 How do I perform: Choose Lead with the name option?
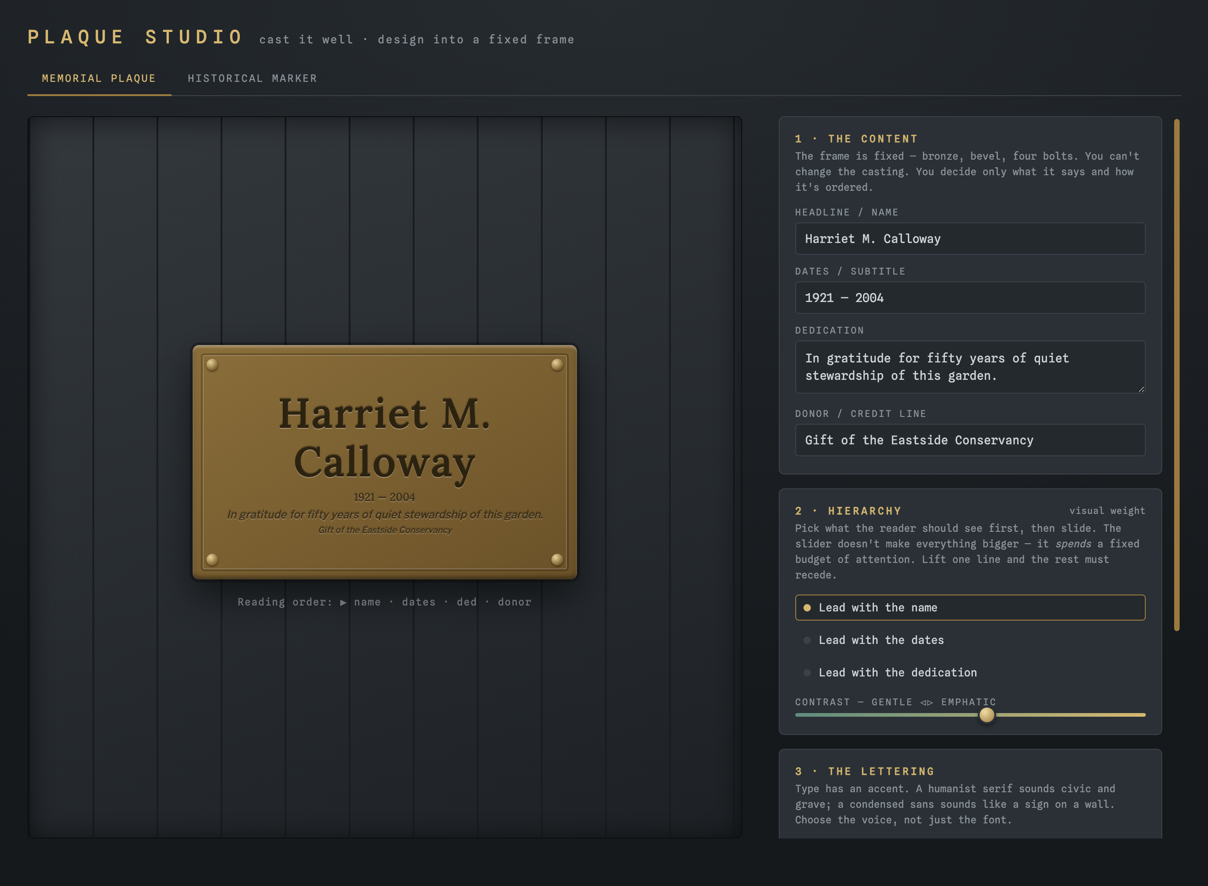[x=970, y=608]
